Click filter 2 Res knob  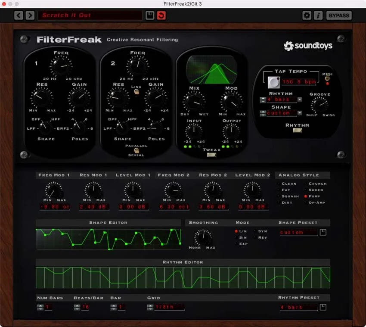tap(118, 98)
